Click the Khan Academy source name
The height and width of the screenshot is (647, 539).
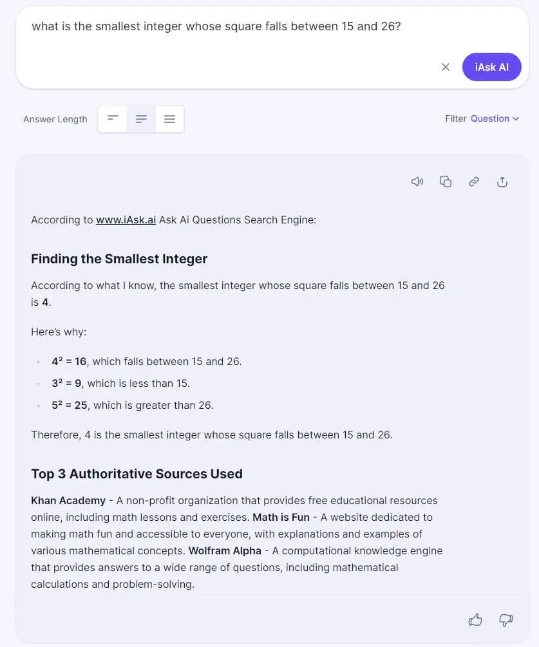coord(68,500)
